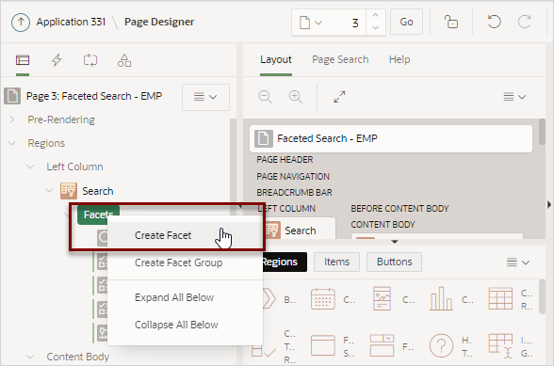The image size is (554, 366).
Task: Open the Page Shared Components shapes tab
Action: pos(124,60)
